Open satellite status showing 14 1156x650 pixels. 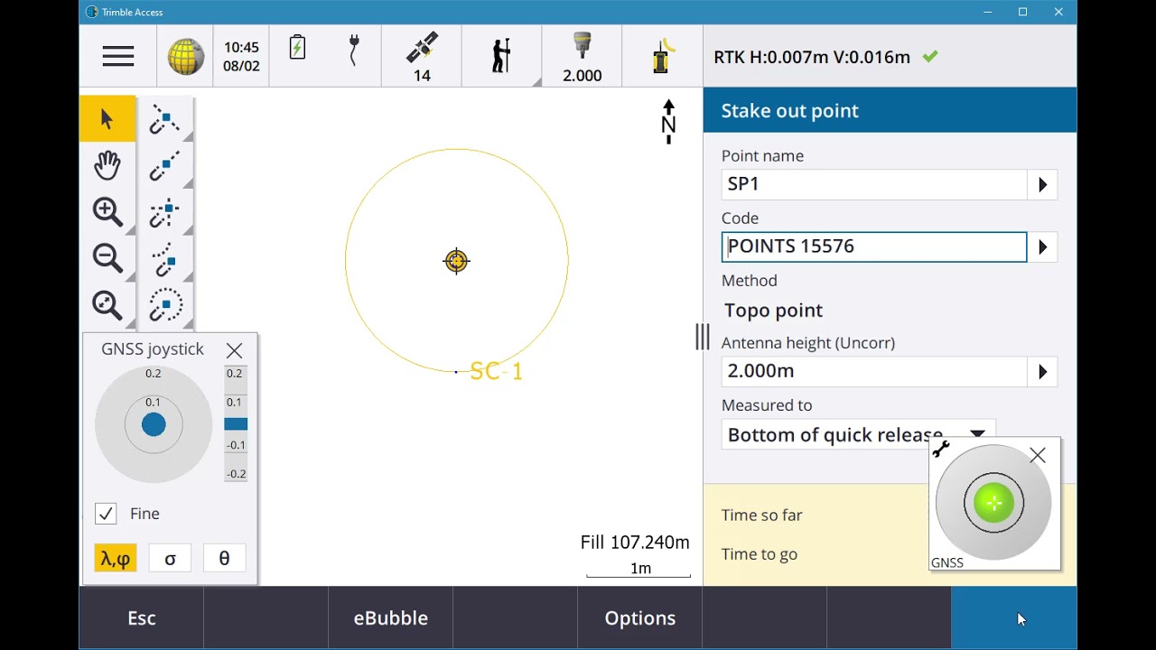[x=422, y=57]
